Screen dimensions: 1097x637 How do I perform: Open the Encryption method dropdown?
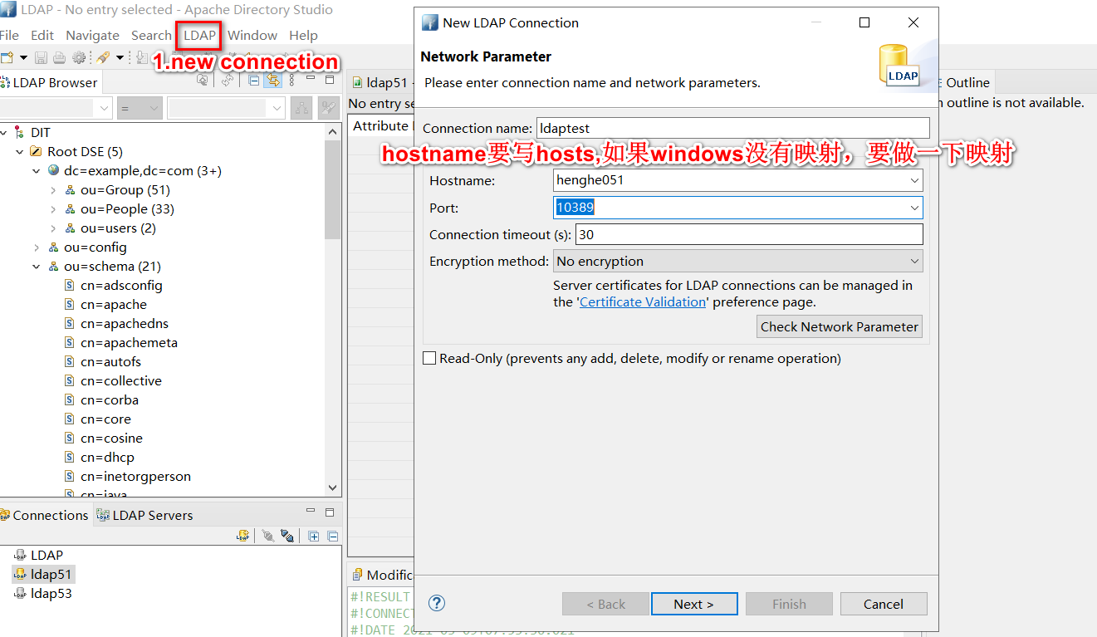click(914, 261)
